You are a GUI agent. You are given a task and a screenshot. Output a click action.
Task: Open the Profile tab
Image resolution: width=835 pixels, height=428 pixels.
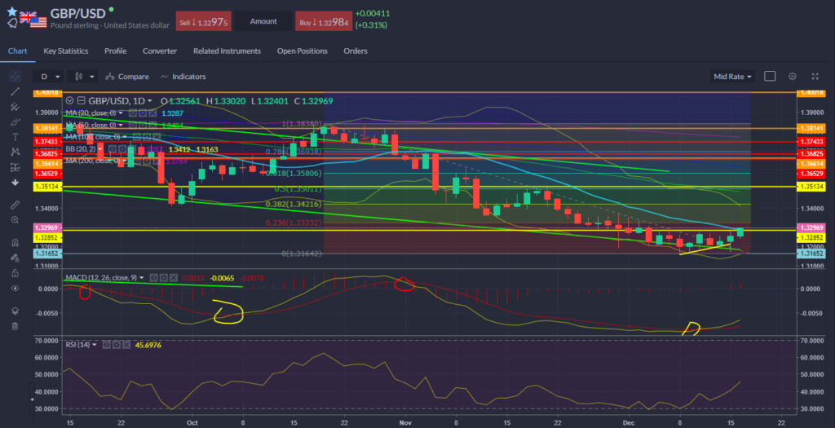[116, 51]
